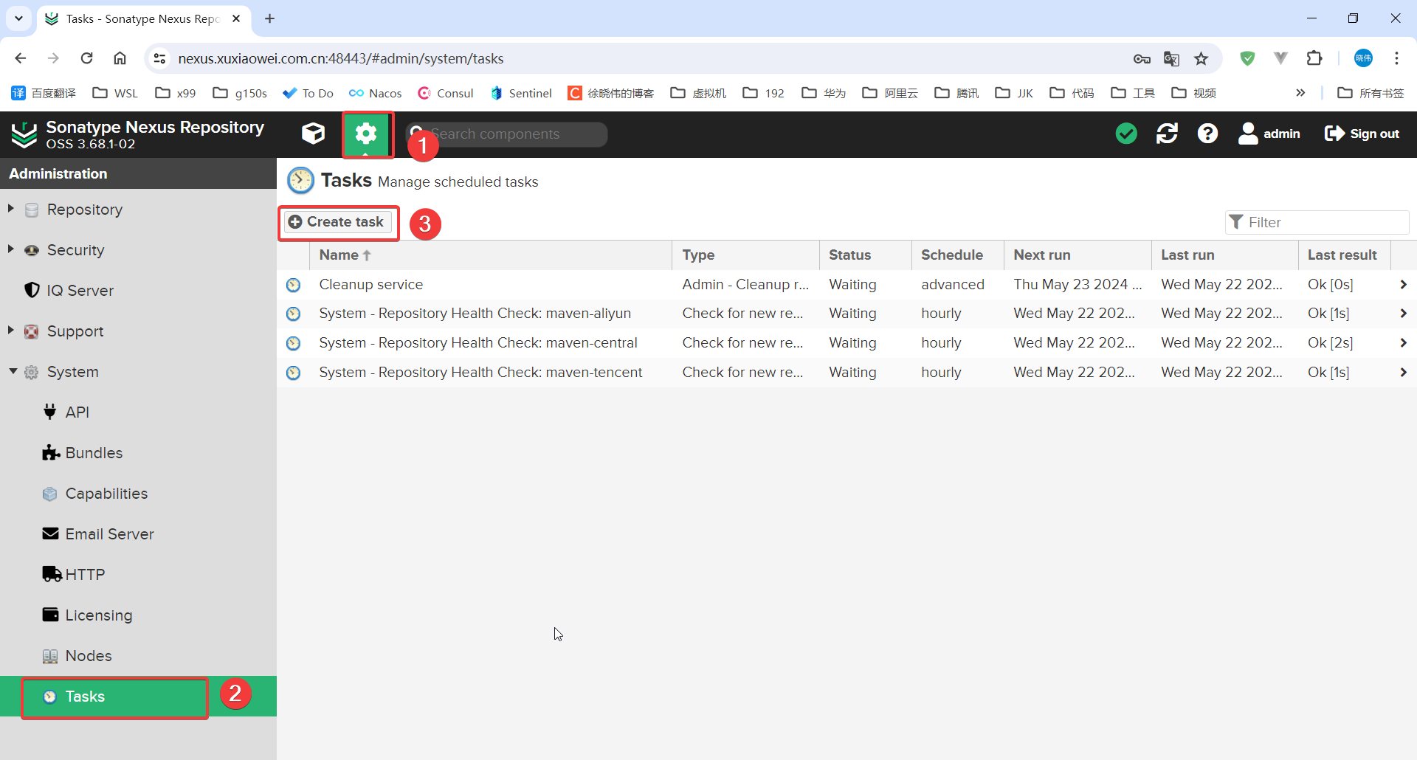Collapse the System tree node
This screenshot has height=760, width=1417.
click(x=13, y=371)
